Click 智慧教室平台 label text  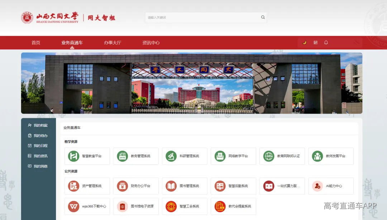point(92,156)
